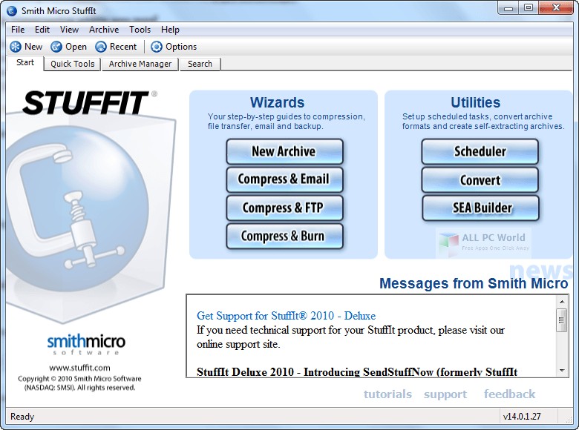Follow the Get Support for StuffIt link
This screenshot has width=579, height=430.
click(286, 316)
